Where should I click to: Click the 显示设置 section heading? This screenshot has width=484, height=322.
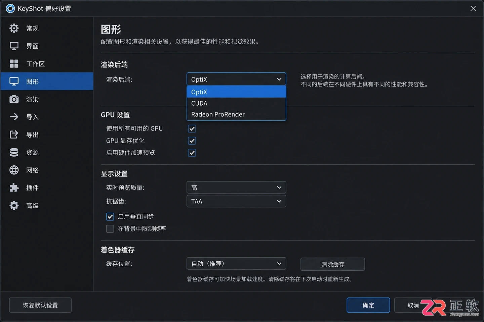click(114, 174)
